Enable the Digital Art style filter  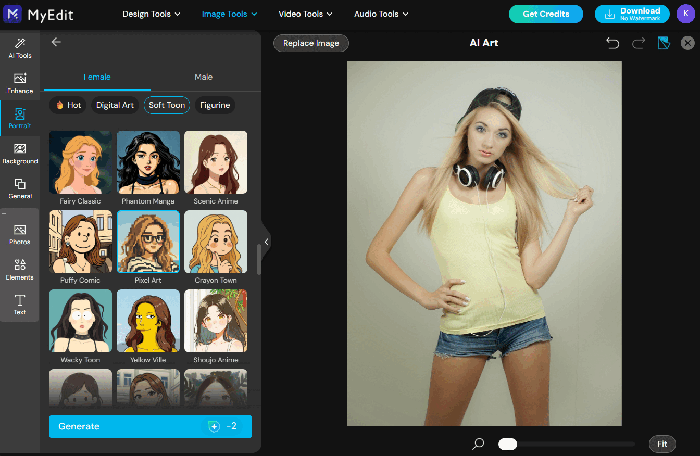115,105
